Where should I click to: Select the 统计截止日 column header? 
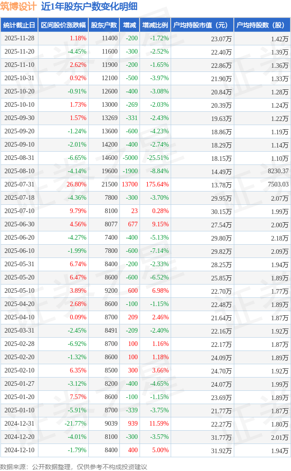pos(19,25)
